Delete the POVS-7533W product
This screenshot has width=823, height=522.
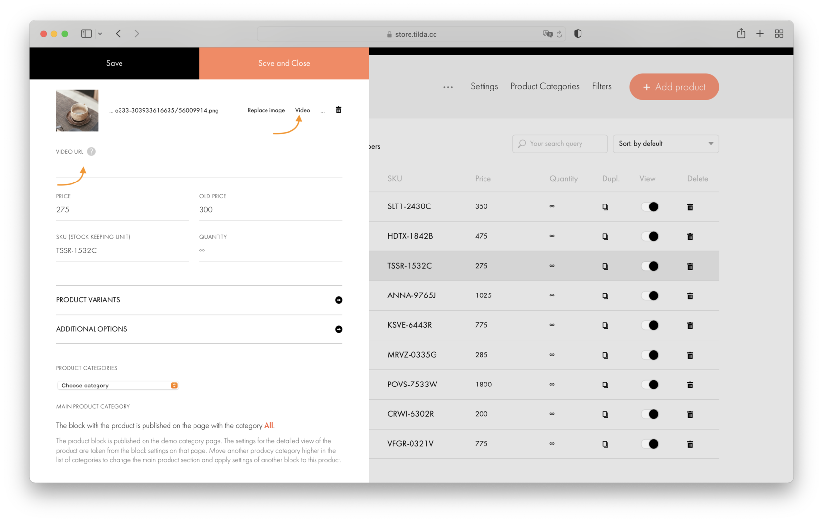[x=690, y=385]
